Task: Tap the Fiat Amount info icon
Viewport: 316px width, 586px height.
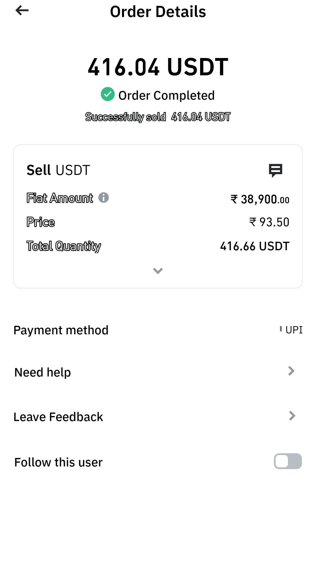Action: click(104, 197)
